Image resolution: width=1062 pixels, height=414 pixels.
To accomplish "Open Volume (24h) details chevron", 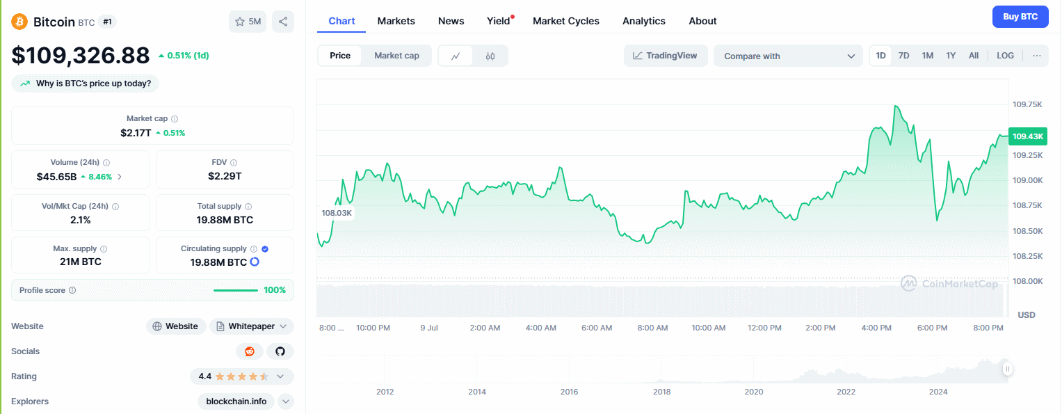I will click(120, 177).
